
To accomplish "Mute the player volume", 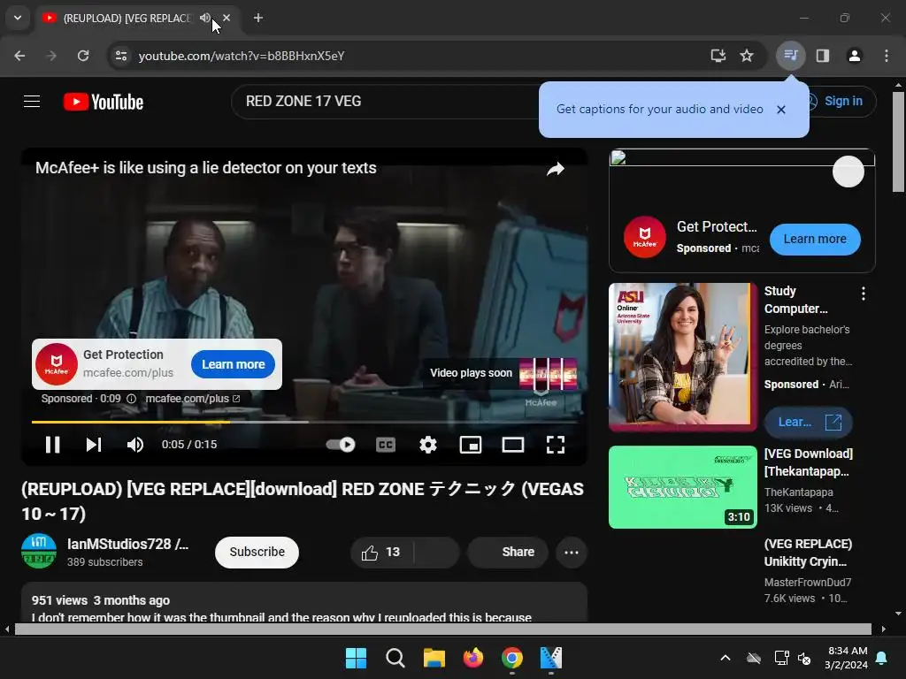I will click(x=134, y=445).
